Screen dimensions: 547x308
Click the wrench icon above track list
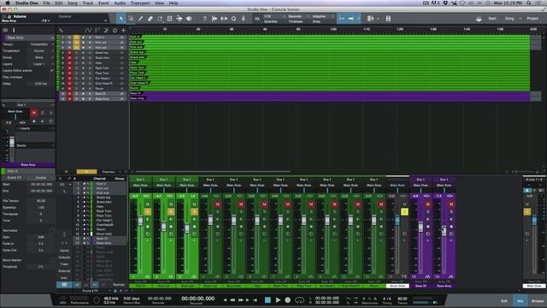(x=61, y=31)
